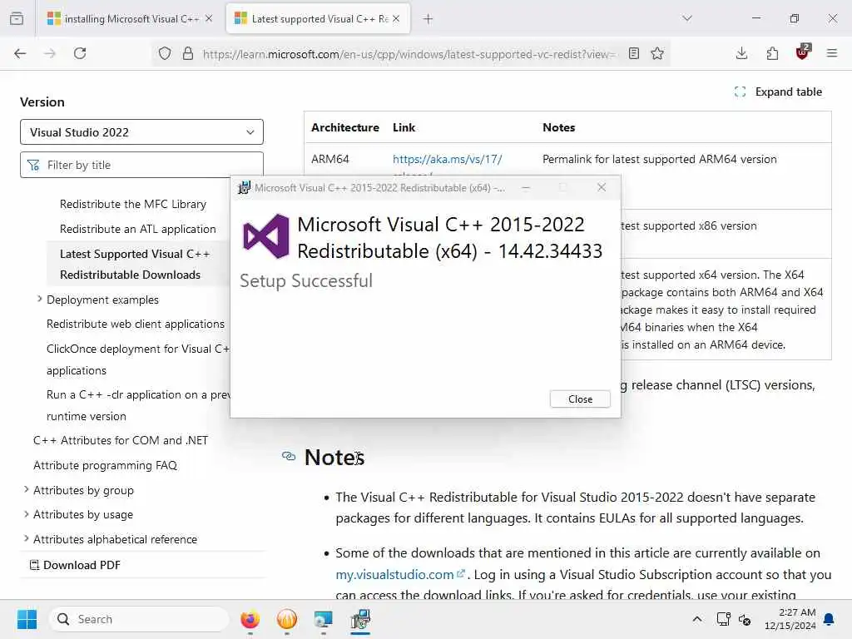Open 'Redistribute web client applications' article
852x639 pixels.
click(x=136, y=324)
